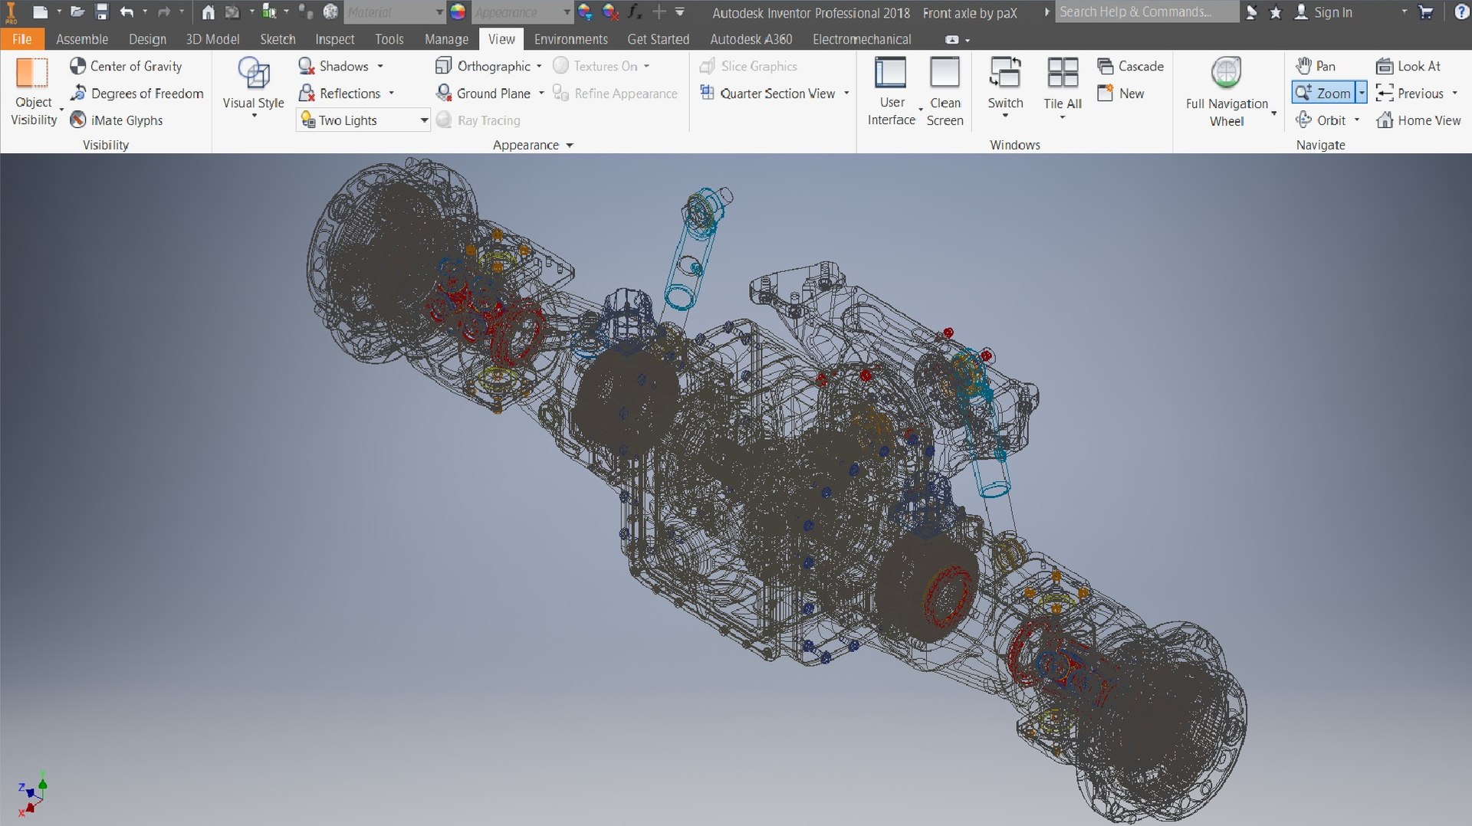Activate Clean Screen mode

pos(945,91)
